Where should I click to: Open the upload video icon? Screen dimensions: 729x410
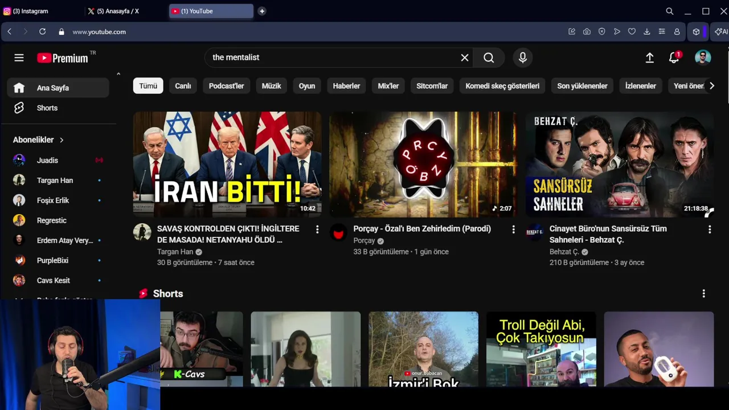pos(649,58)
